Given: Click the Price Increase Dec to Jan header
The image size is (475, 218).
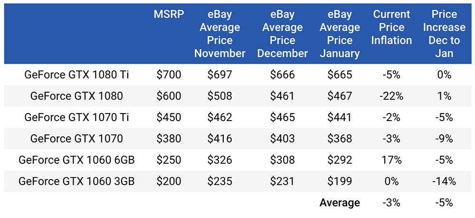Looking at the screenshot, I should tap(444, 34).
